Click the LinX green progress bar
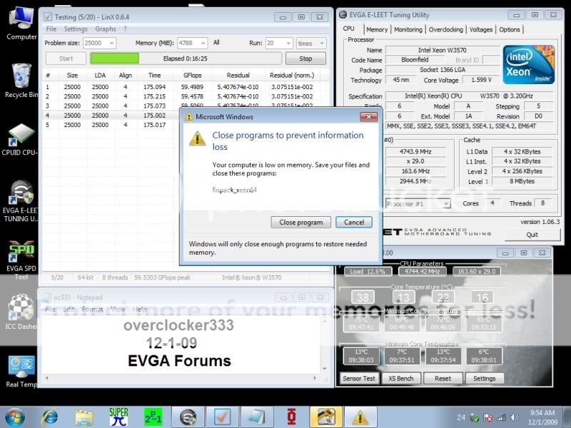The height and width of the screenshot is (428, 571). [x=114, y=58]
